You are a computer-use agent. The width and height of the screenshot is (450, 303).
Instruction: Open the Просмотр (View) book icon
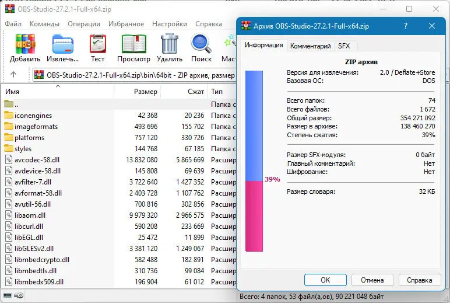pos(133,44)
